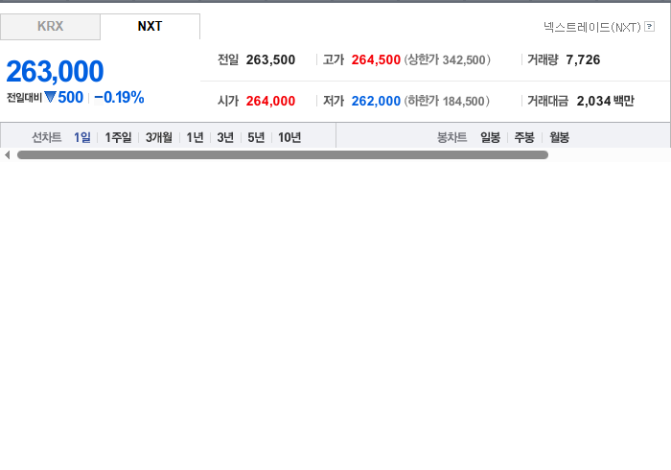The width and height of the screenshot is (671, 470).
Task: Click the 시가 value 264,000
Action: [x=270, y=101]
